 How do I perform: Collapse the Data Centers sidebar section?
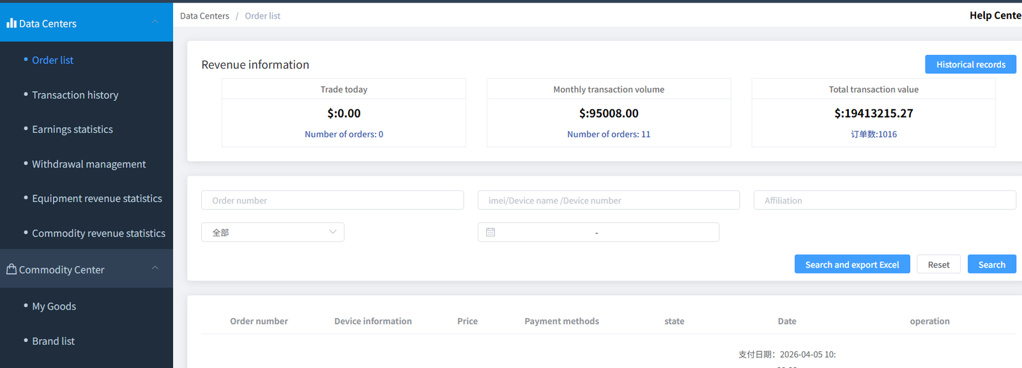click(155, 22)
